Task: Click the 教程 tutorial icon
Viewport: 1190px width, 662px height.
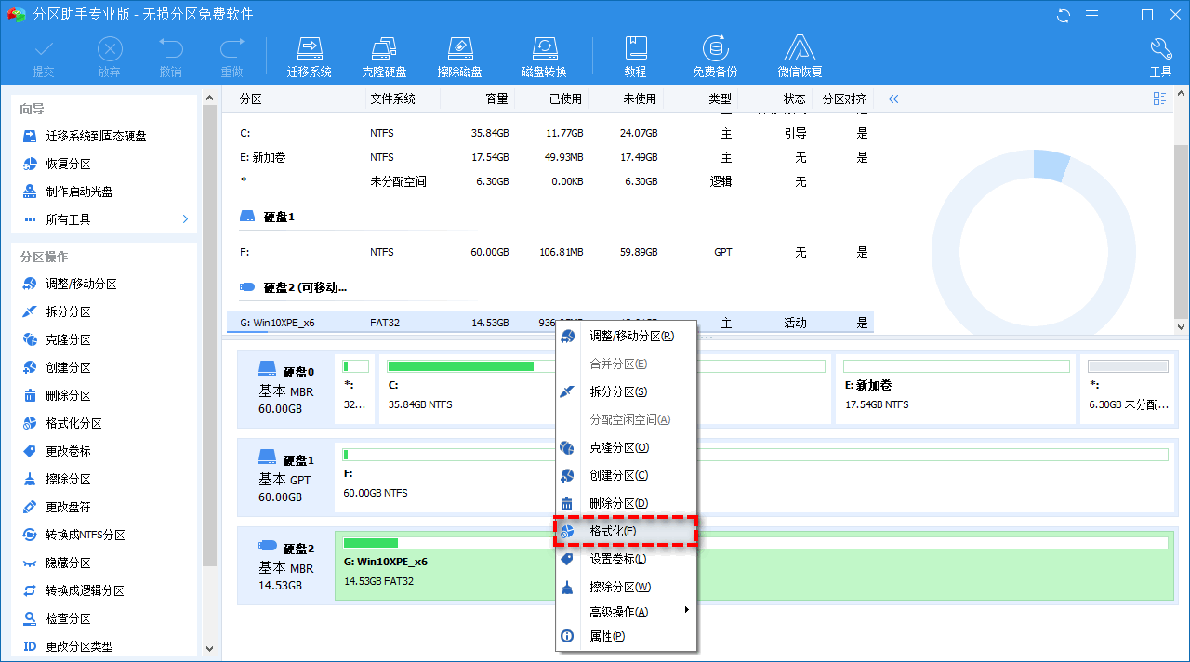Action: click(x=637, y=54)
